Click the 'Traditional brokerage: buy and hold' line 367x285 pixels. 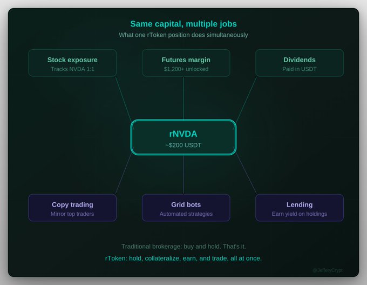[x=183, y=247]
